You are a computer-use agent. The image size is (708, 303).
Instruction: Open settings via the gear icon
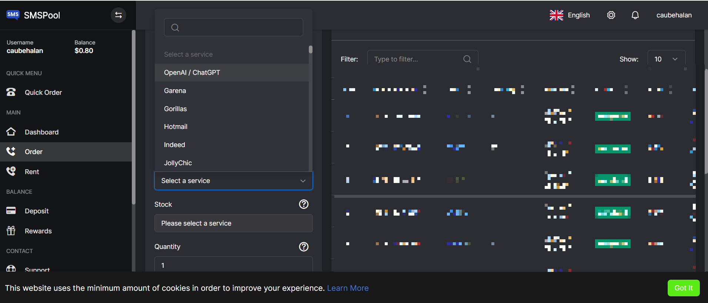coord(611,15)
